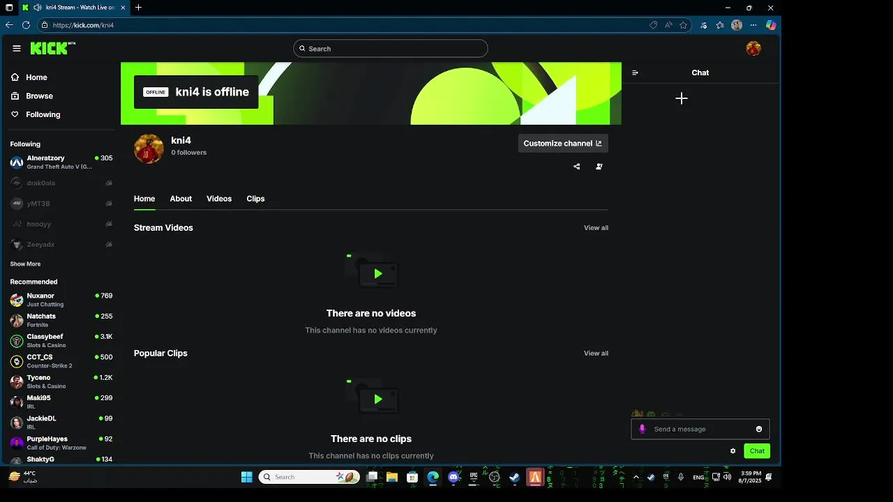Screen dimensions: 893x502
Task: Open OBS Studio from the taskbar
Action: click(x=495, y=477)
